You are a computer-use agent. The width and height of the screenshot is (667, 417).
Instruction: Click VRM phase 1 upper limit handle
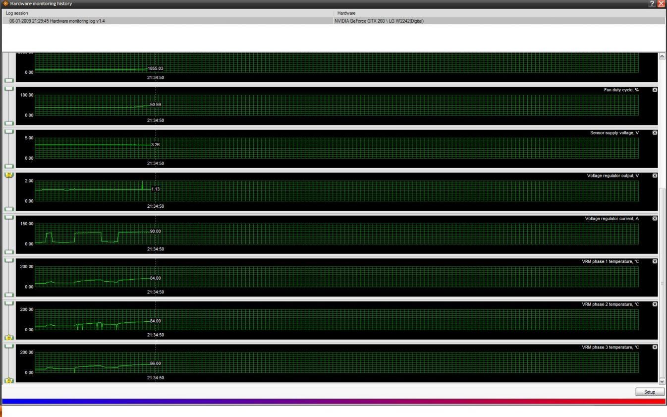pos(9,260)
